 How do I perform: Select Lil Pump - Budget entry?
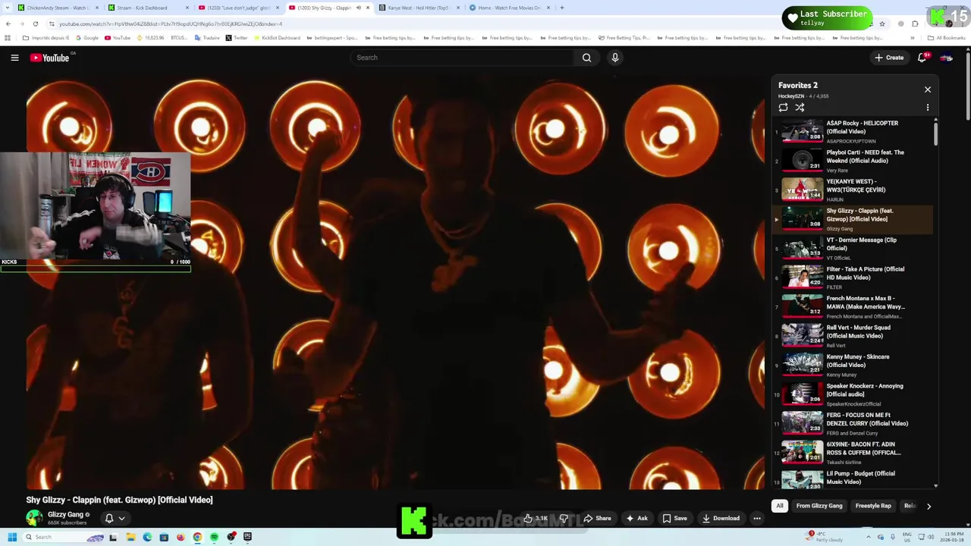(x=853, y=479)
